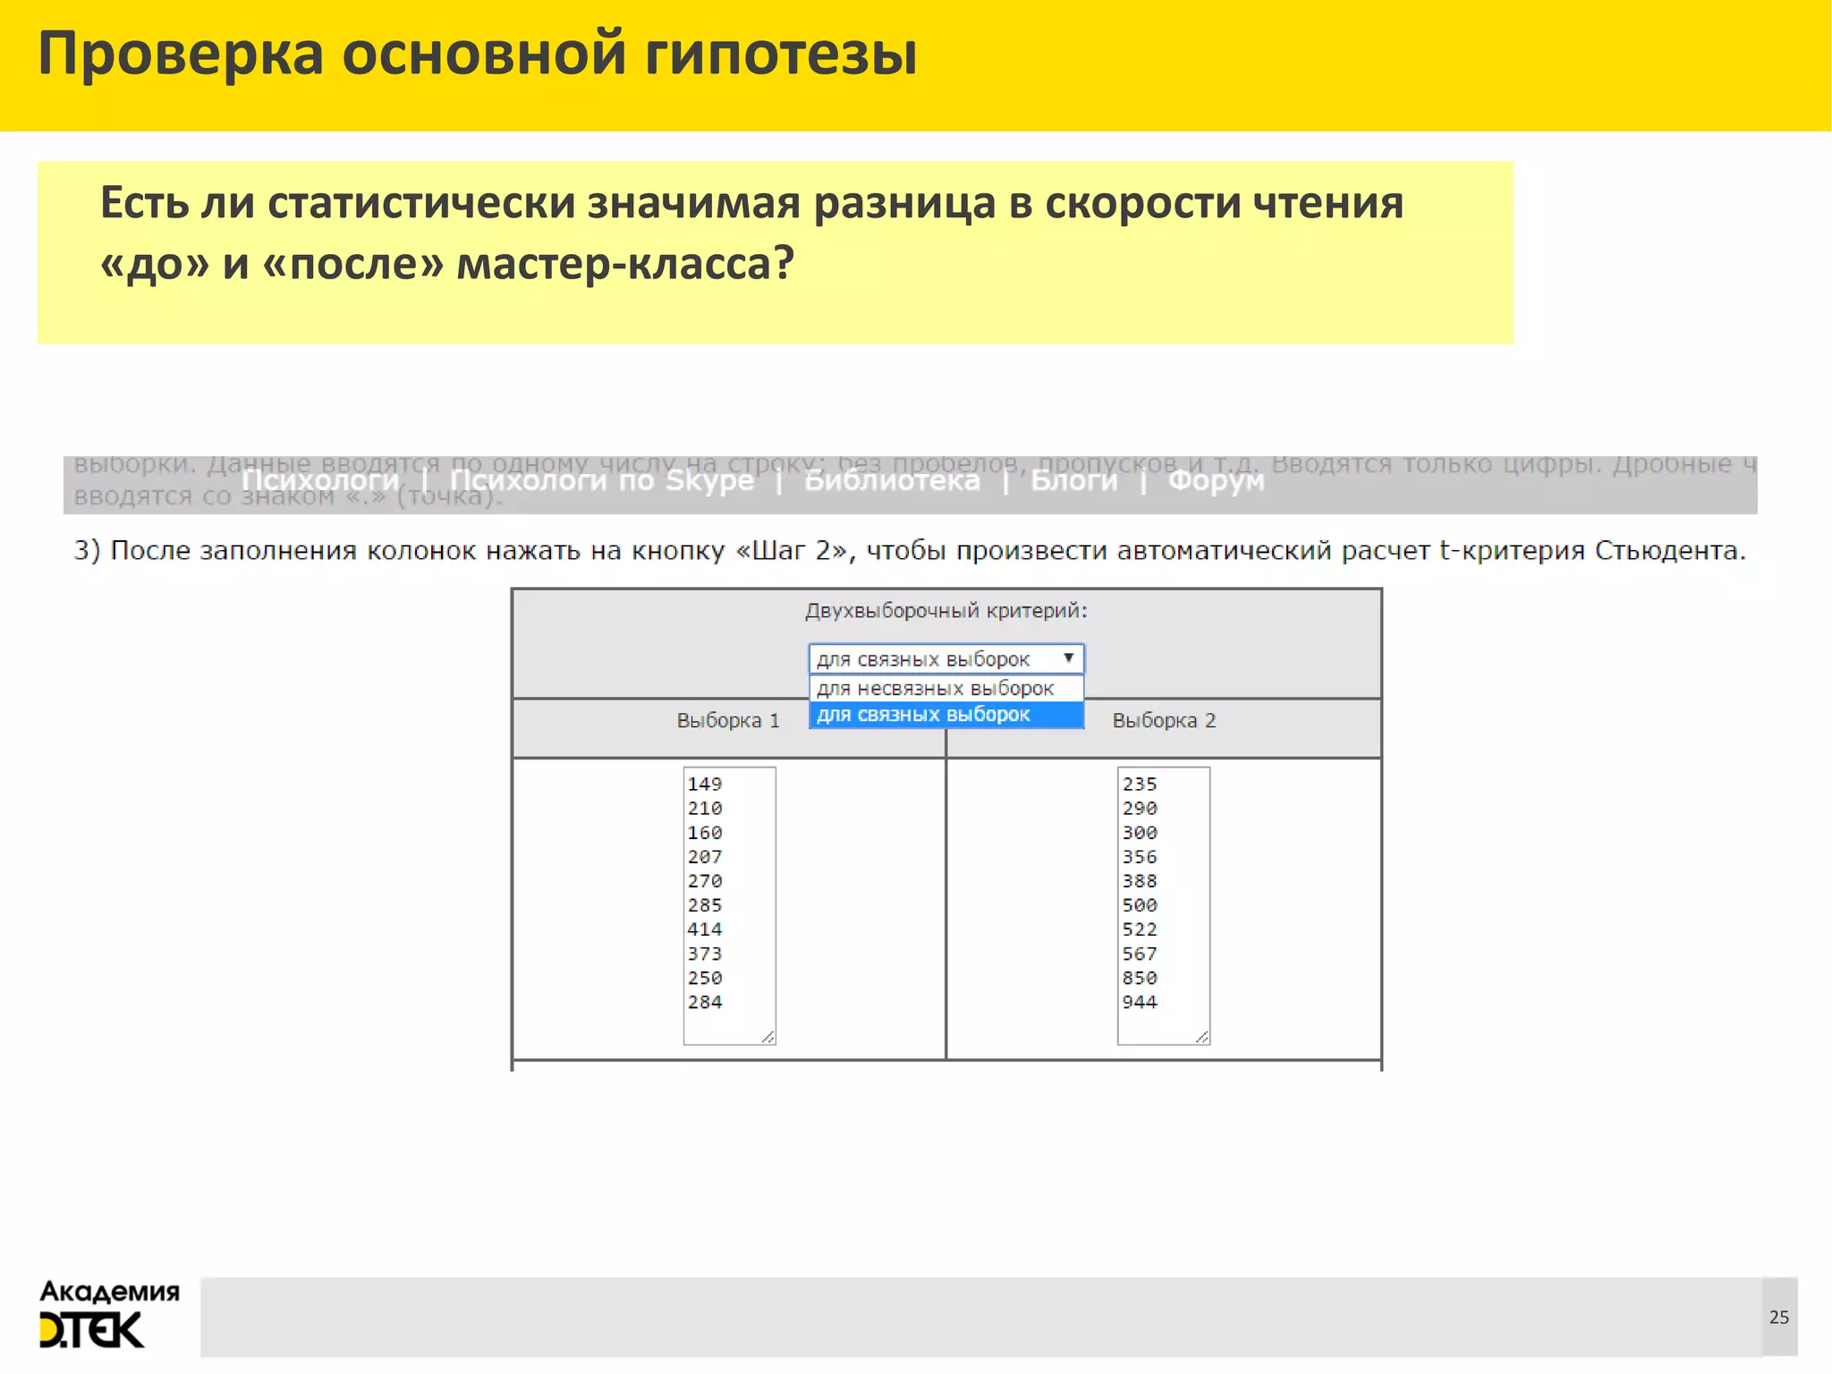Open the Блоги menu item

point(1073,480)
